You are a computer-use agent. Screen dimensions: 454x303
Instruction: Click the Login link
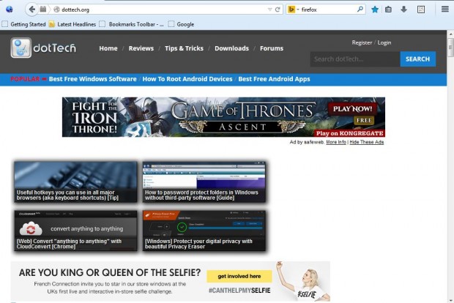(384, 42)
